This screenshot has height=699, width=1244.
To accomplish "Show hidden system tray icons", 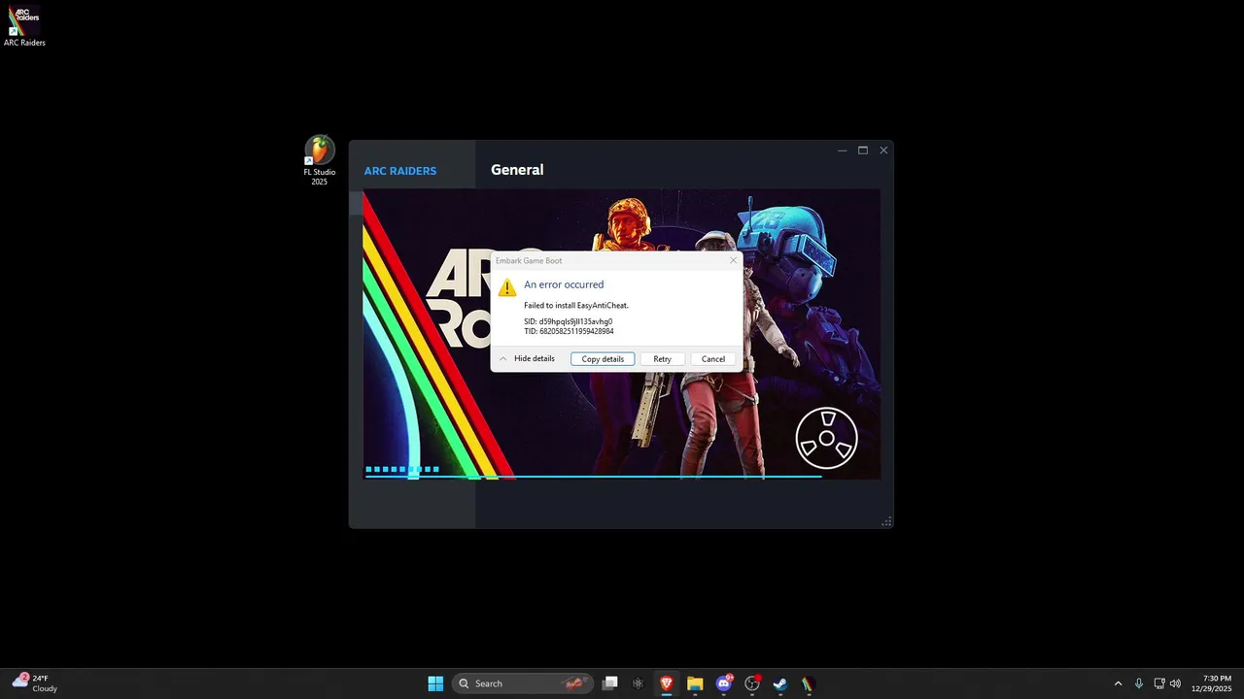I will click(1118, 683).
